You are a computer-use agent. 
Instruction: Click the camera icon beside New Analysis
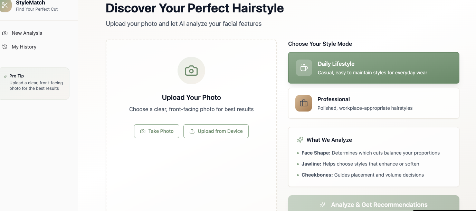click(x=5, y=33)
